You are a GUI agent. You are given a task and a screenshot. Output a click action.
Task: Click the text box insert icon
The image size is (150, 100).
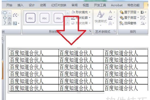click(15, 23)
